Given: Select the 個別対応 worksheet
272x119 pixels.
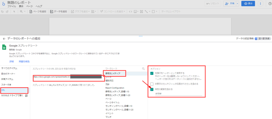Looking at the screenshot, I should point(109,81).
